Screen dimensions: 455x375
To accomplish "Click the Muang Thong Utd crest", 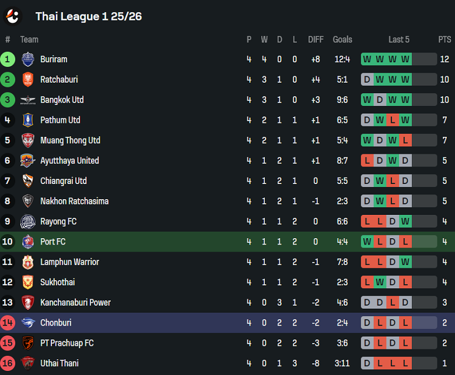I will pos(28,140).
